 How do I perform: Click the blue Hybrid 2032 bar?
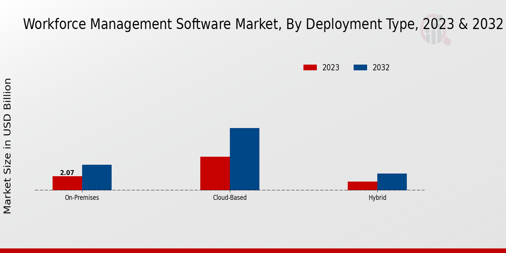392,182
